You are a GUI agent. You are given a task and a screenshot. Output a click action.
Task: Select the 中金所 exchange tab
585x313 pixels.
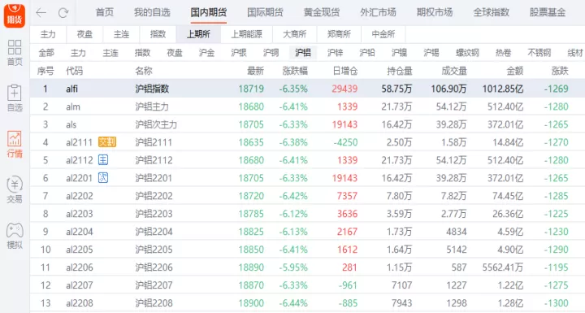click(x=383, y=34)
